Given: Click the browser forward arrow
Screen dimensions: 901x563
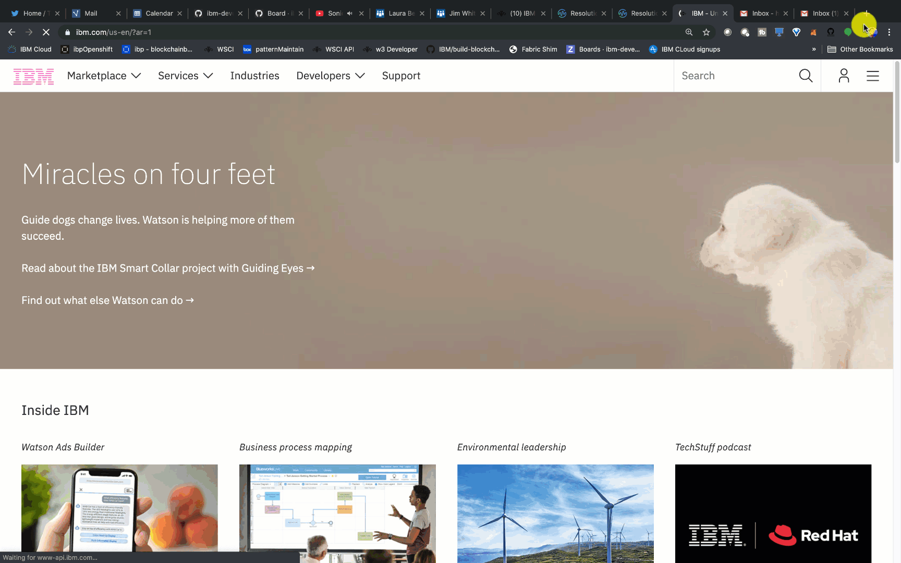Looking at the screenshot, I should [29, 32].
